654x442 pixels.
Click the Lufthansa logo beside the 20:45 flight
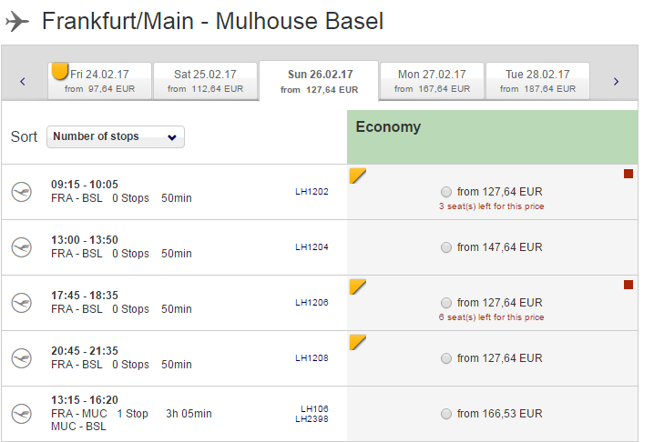click(x=21, y=357)
